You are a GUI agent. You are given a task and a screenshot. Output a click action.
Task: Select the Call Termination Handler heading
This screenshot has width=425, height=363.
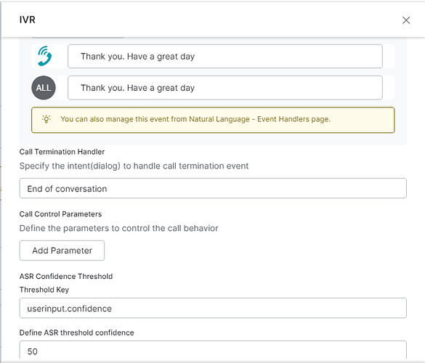click(62, 152)
